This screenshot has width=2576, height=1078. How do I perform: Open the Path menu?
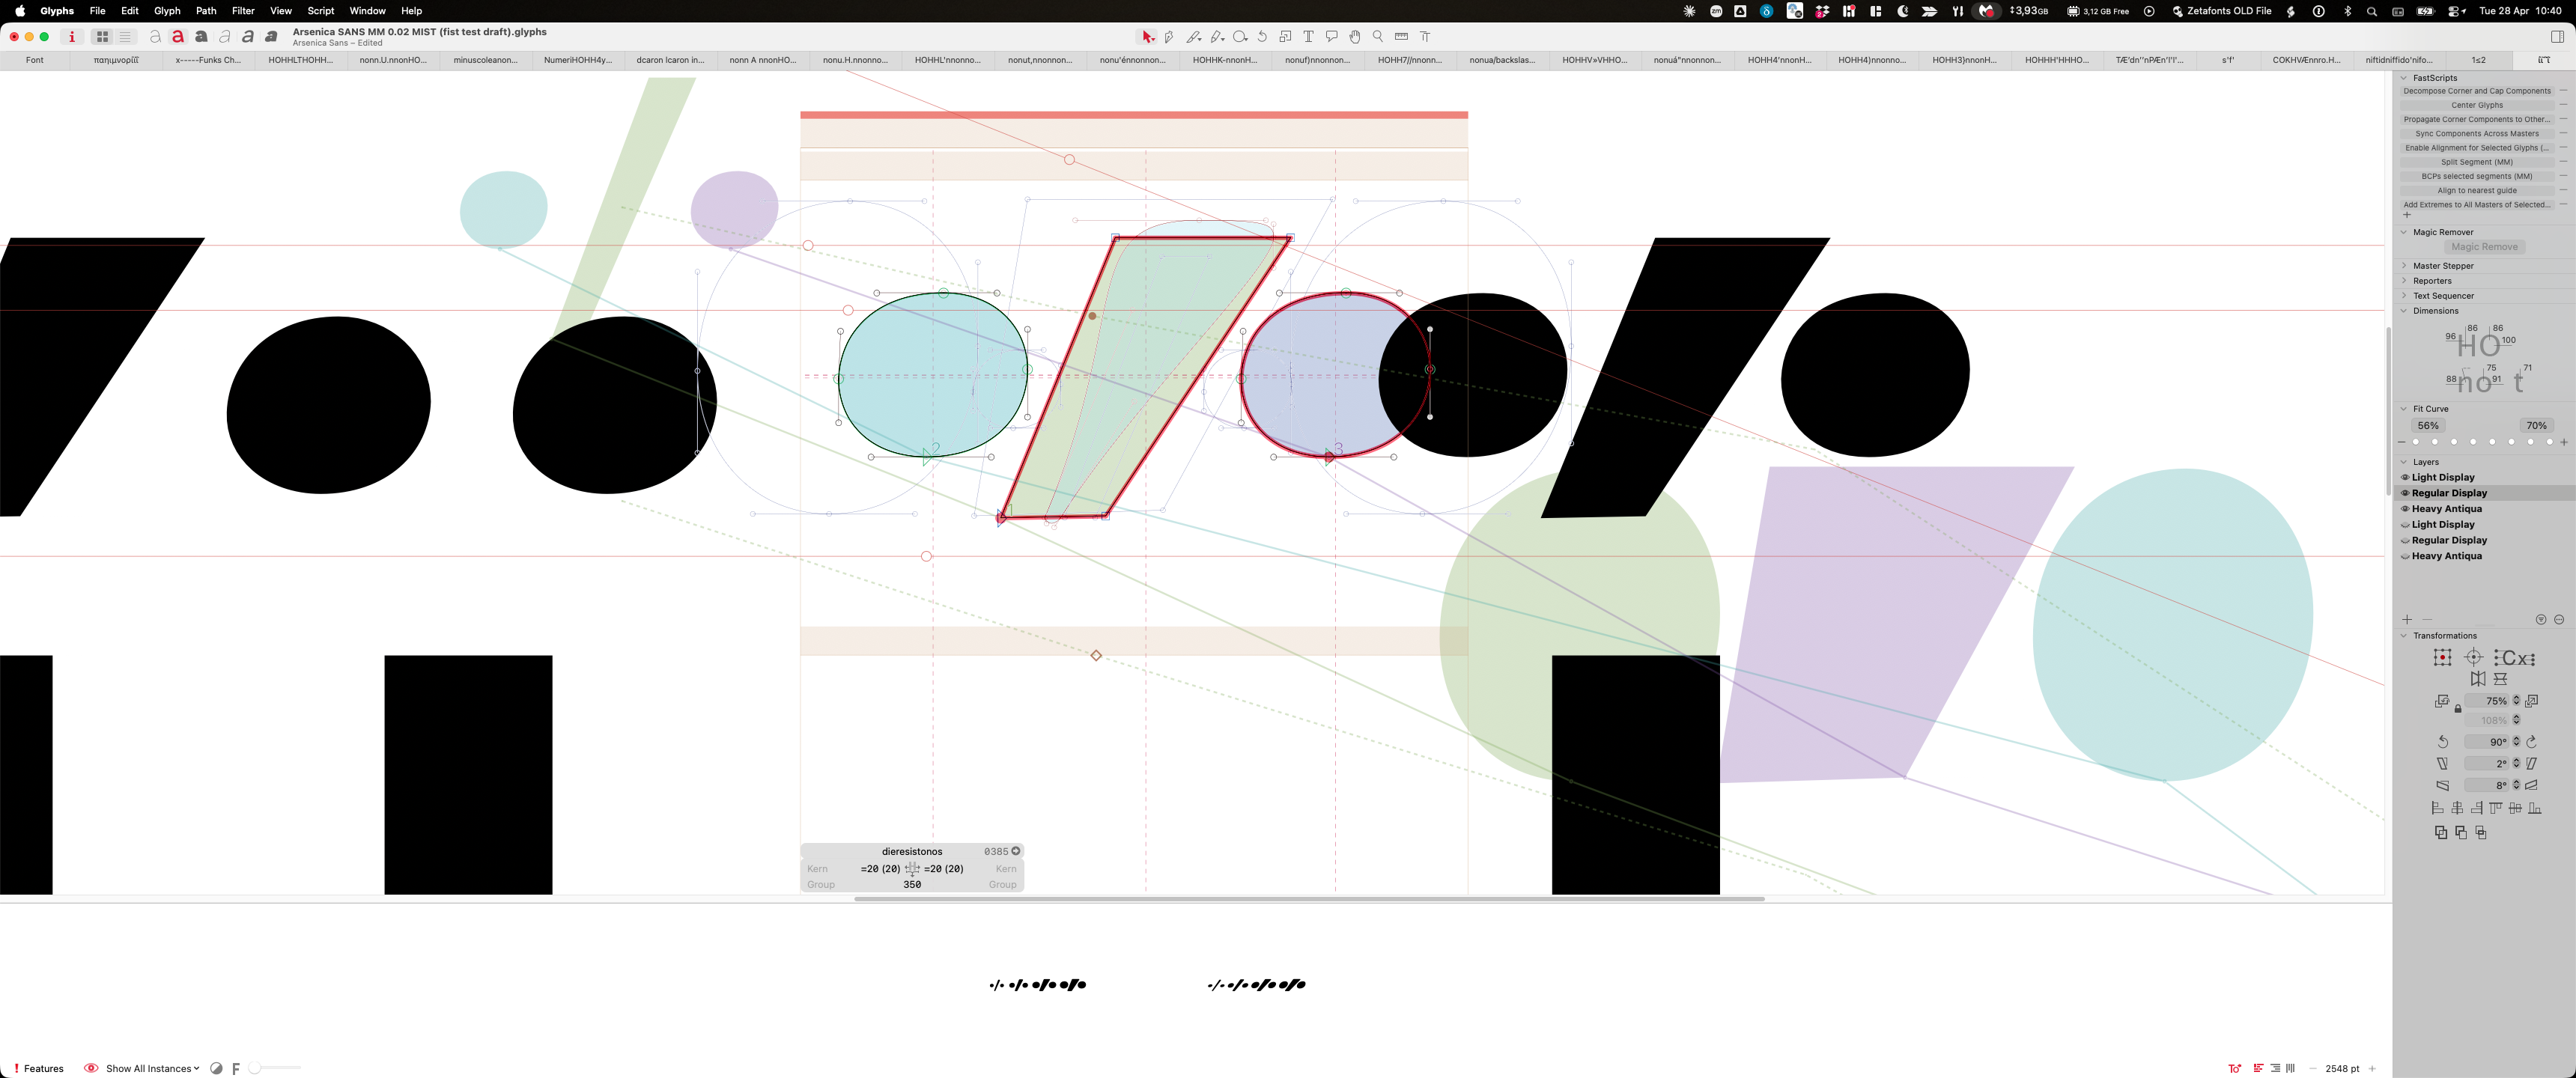(206, 11)
